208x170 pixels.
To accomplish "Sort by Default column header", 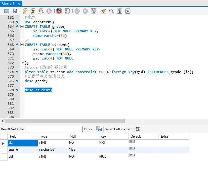I will click(x=143, y=136).
